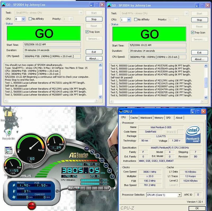Open the CPU 0 dropdown in the left SP2004 window

[x=23, y=19]
